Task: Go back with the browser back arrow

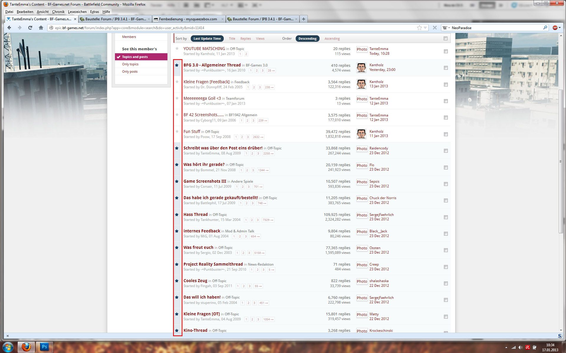Action: (x=9, y=28)
